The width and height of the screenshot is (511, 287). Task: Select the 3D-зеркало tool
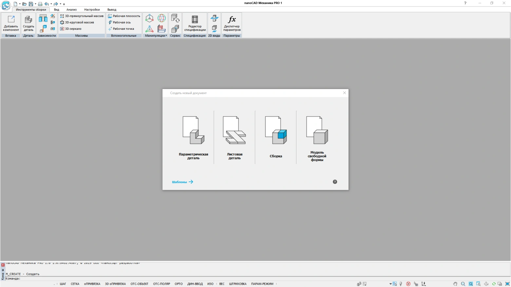(x=71, y=29)
